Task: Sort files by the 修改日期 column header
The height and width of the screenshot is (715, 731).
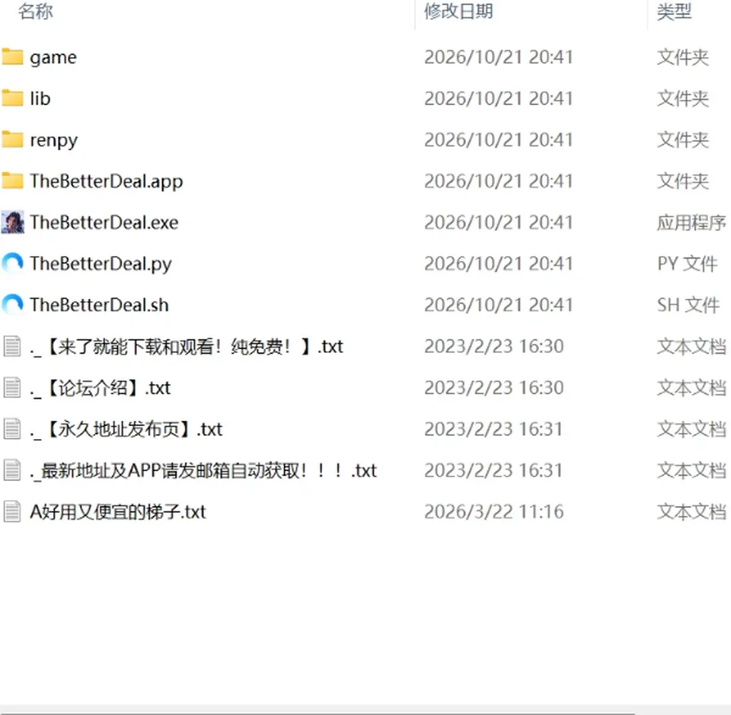Action: pos(458,11)
